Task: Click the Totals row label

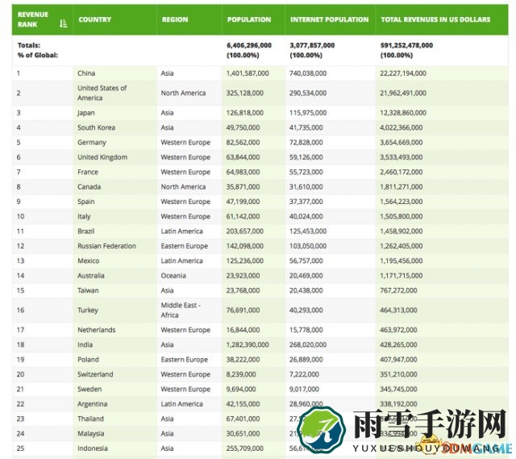Action: click(29, 45)
